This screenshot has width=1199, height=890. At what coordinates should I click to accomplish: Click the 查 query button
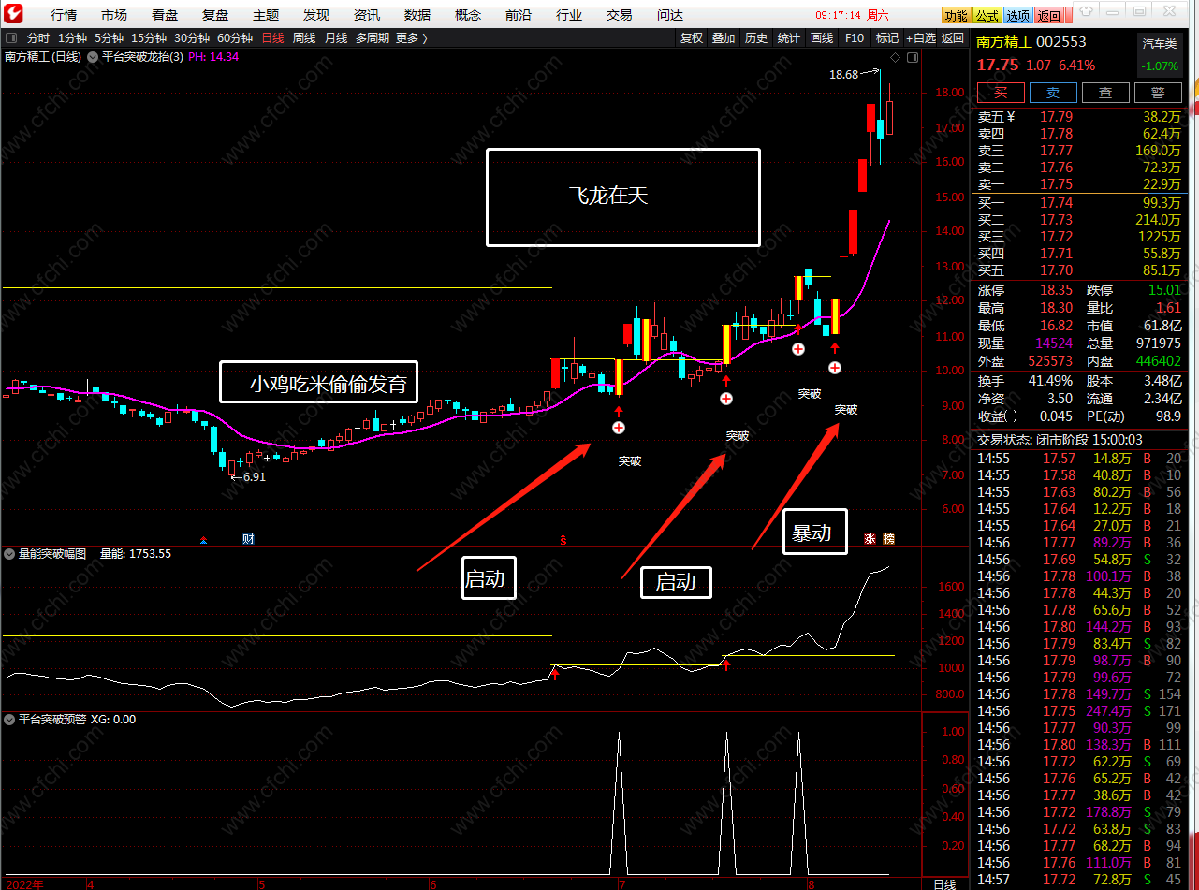click(x=1105, y=93)
